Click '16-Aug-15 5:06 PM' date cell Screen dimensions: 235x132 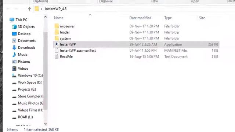[x=144, y=56]
